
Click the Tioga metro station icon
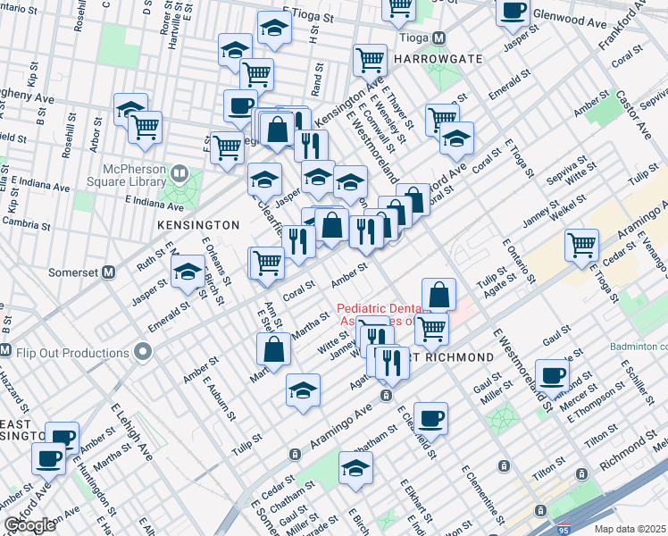tap(438, 38)
